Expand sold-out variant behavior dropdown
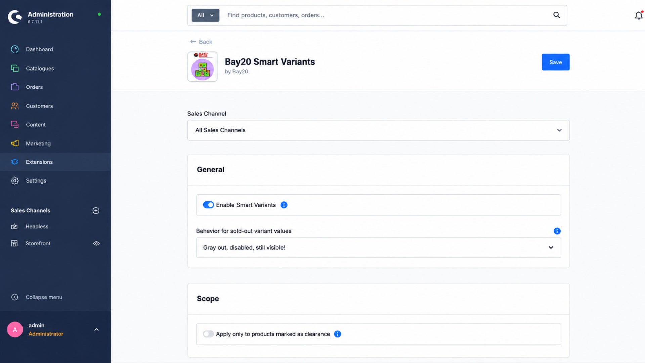The image size is (645, 363). pos(378,248)
